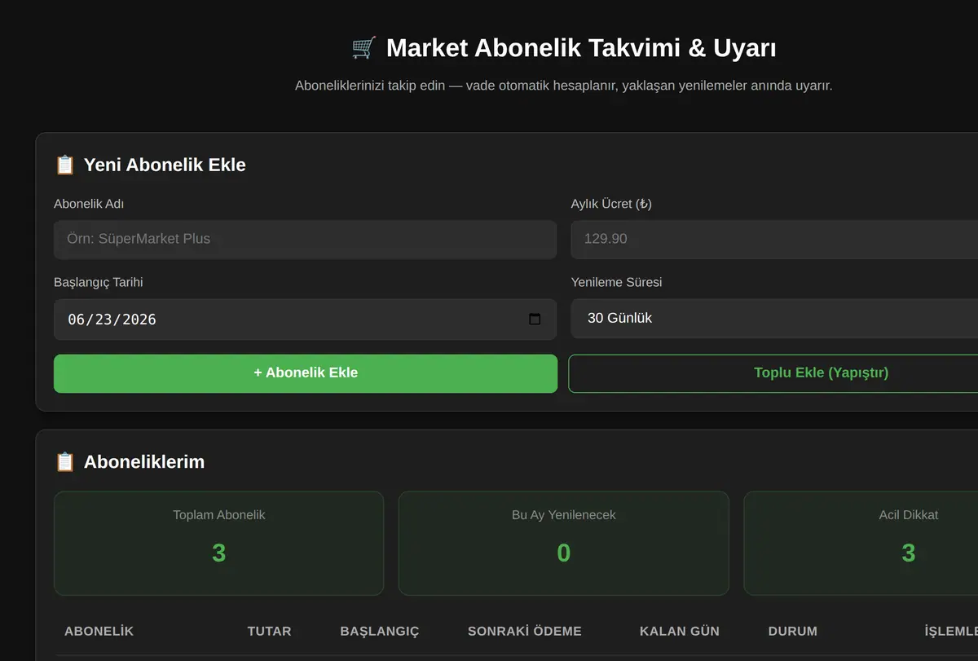
Task: Click the DURUM column header
Action: [793, 631]
